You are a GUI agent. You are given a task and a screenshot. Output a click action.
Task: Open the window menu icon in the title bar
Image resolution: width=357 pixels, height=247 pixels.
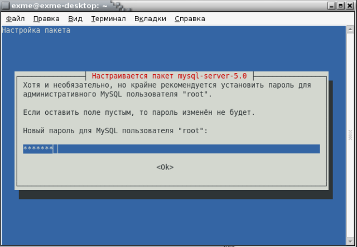pyautogui.click(x=6, y=6)
